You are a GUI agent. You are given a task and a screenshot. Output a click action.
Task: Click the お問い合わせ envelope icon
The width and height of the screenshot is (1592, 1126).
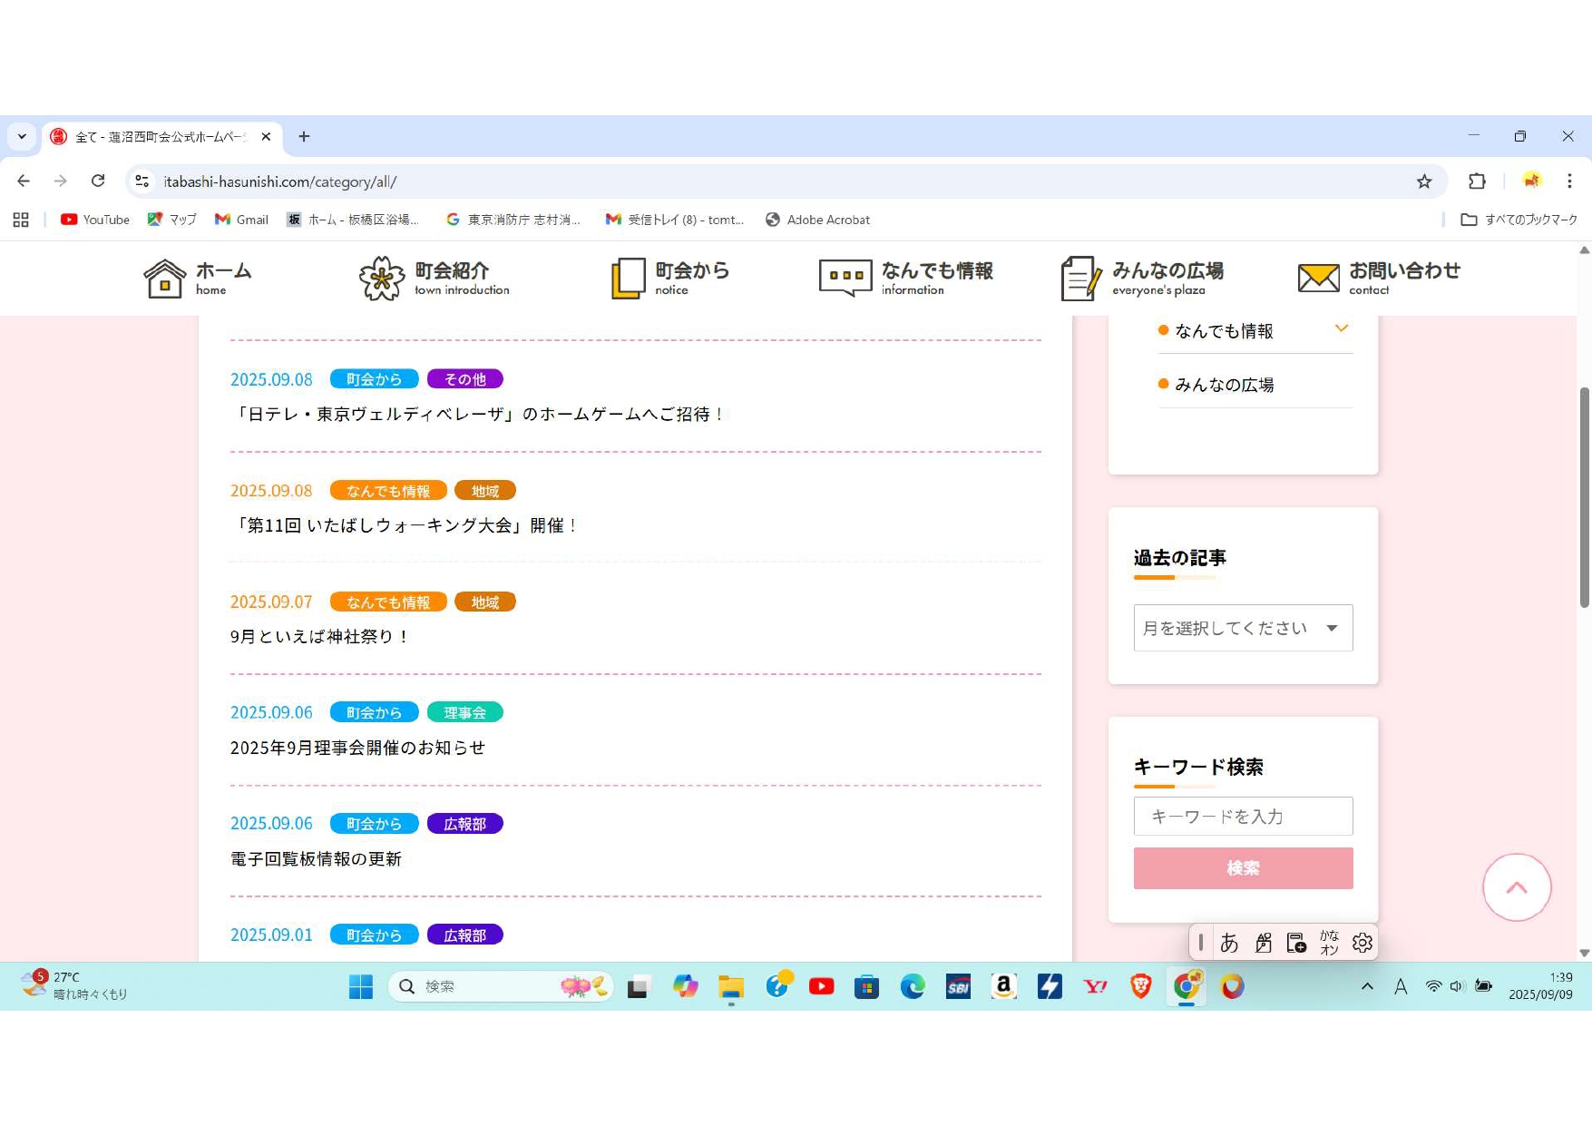(1317, 278)
